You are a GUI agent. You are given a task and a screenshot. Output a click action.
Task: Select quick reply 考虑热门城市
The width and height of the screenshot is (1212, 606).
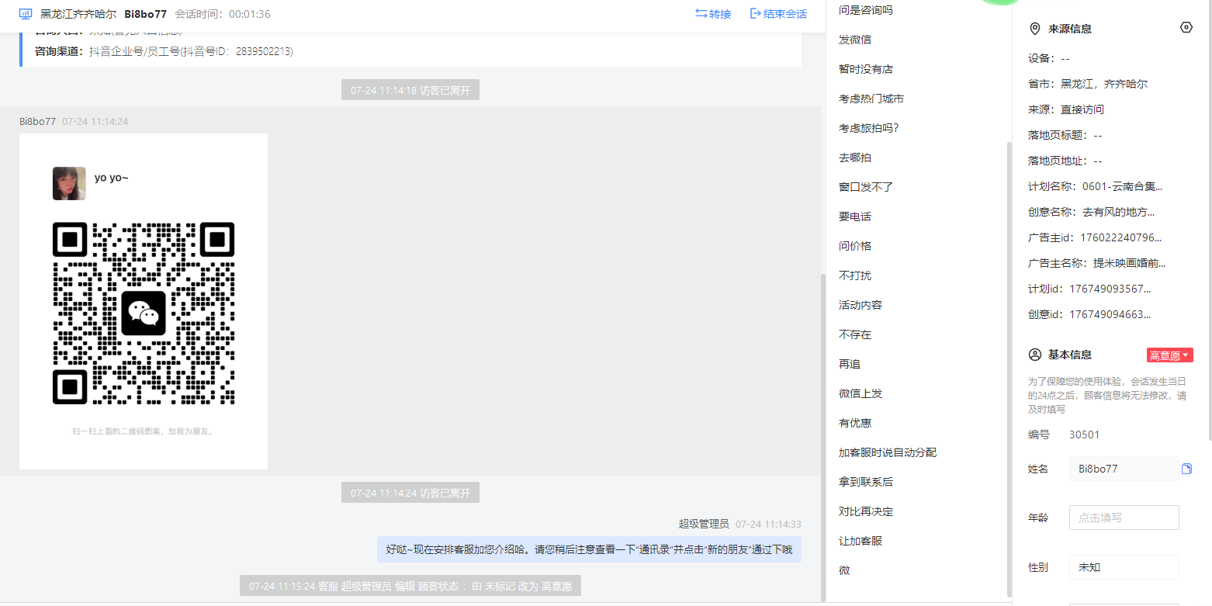[871, 99]
